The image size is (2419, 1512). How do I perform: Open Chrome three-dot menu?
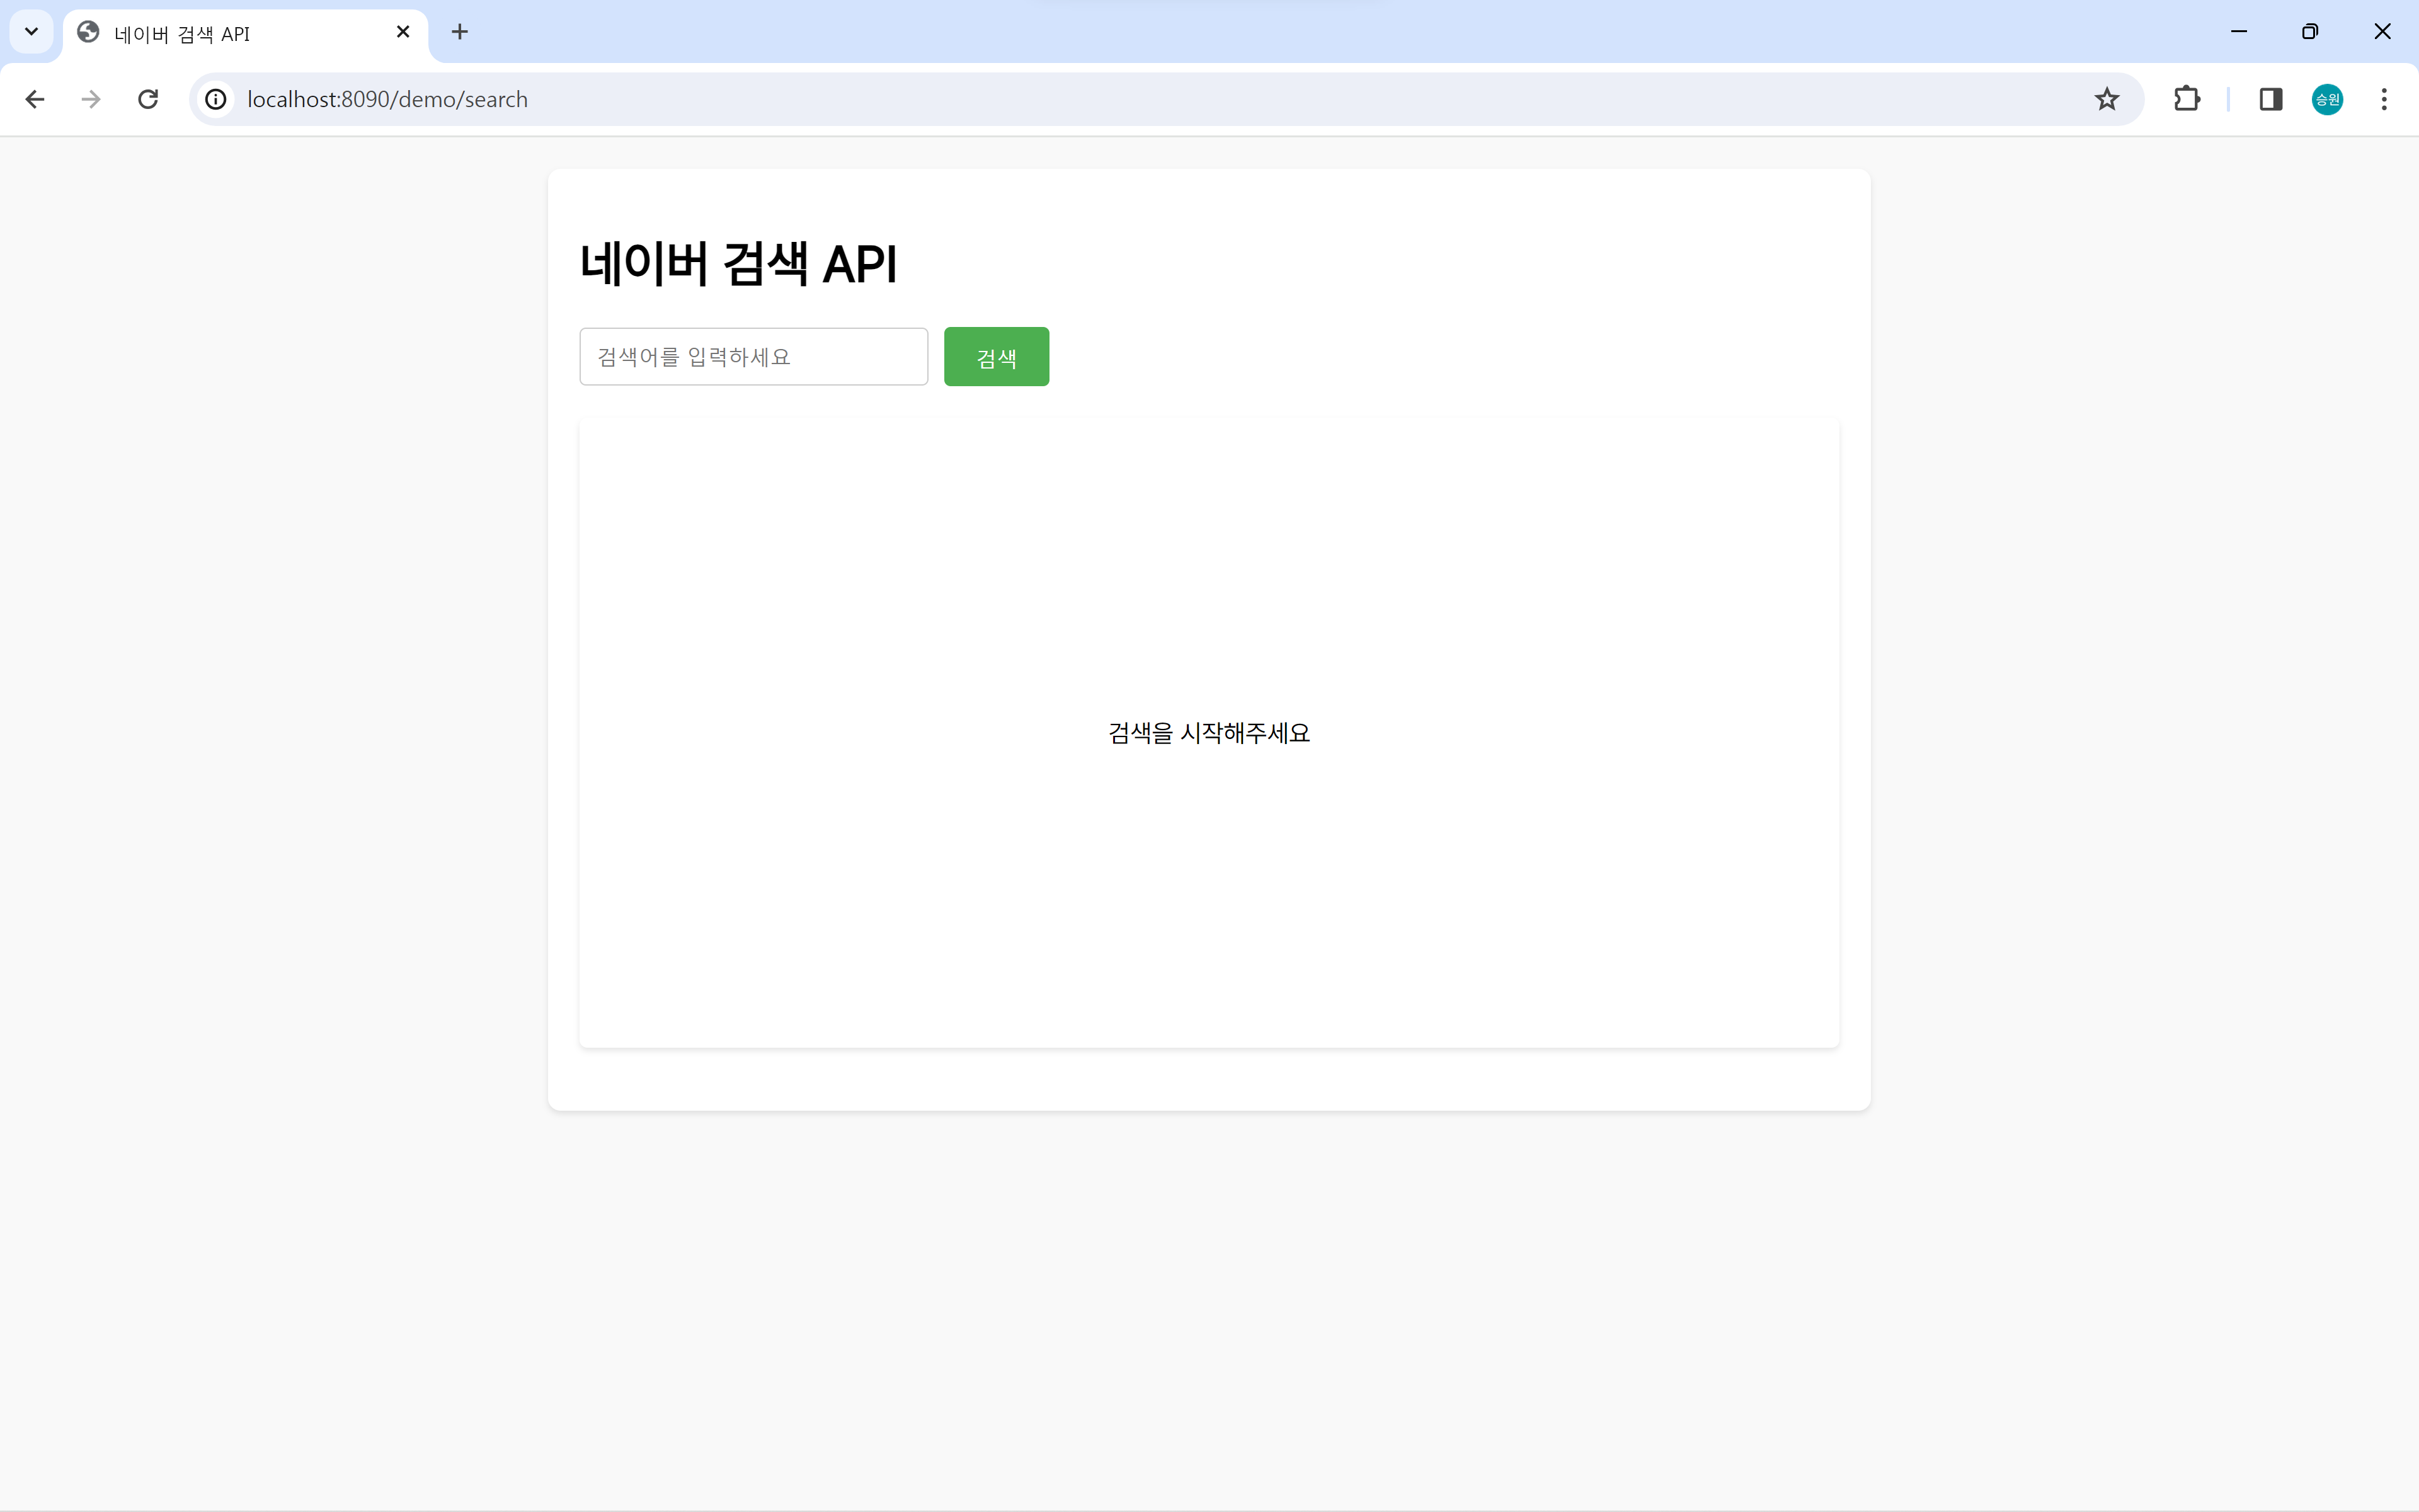pos(2384,99)
